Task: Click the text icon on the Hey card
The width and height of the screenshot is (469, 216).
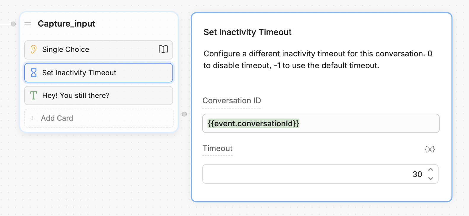Action: click(x=33, y=95)
